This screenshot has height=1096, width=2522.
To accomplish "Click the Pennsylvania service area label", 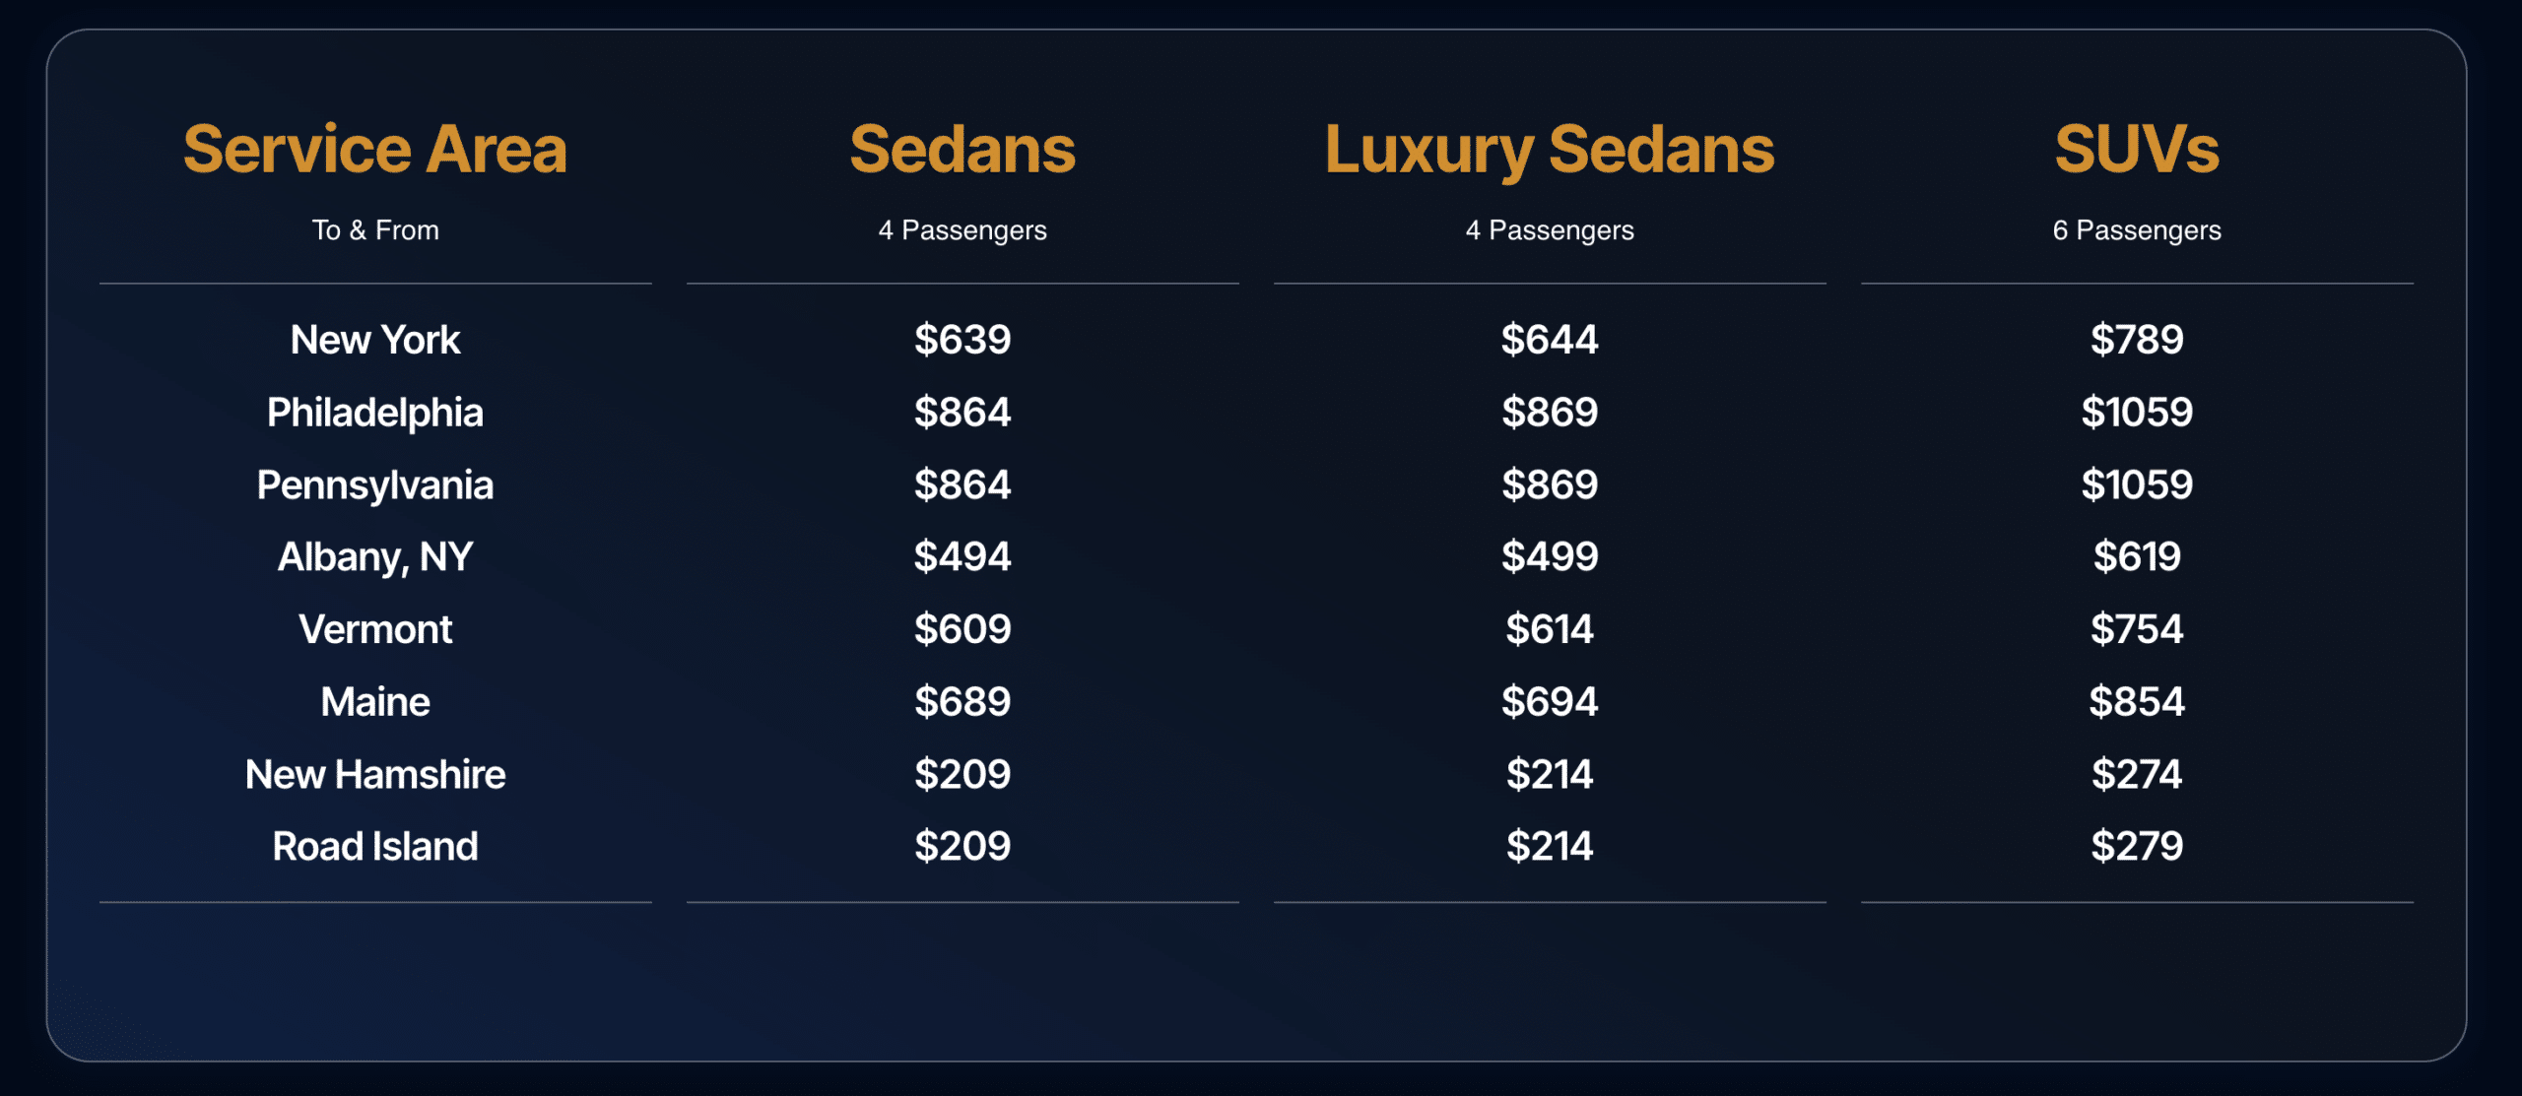I will (375, 484).
